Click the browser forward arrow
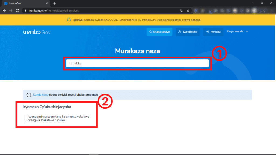Viewport: 276px width, 155px height. coord(11,10)
